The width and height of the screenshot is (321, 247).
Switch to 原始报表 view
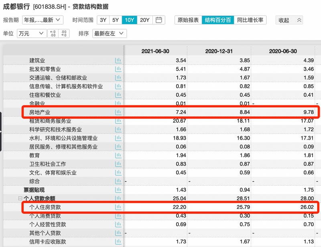pyautogui.click(x=188, y=20)
